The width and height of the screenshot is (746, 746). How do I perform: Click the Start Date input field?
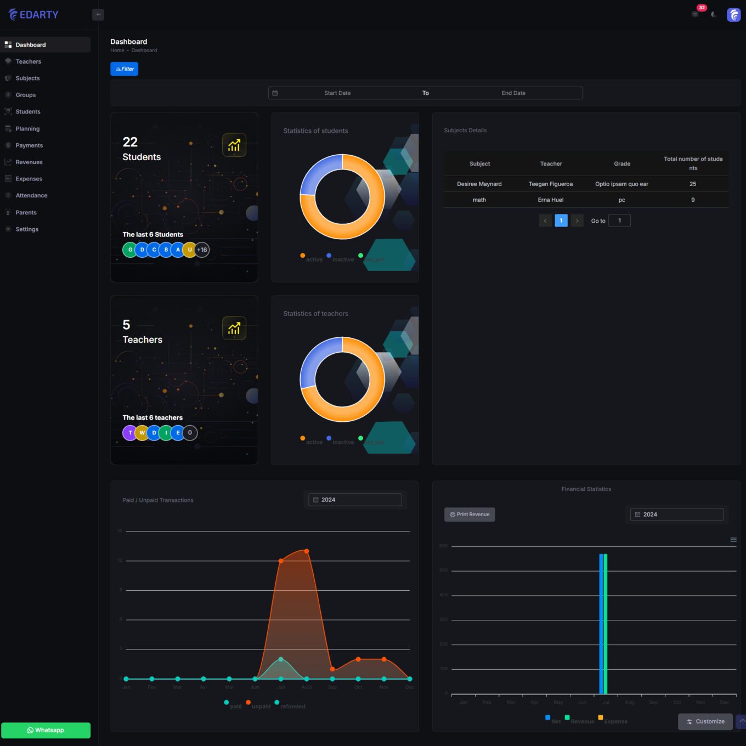[x=337, y=93]
